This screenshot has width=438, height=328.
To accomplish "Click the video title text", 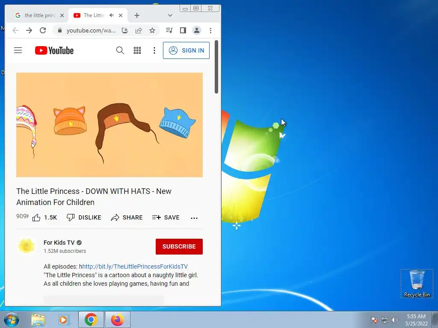I will click(x=94, y=196).
